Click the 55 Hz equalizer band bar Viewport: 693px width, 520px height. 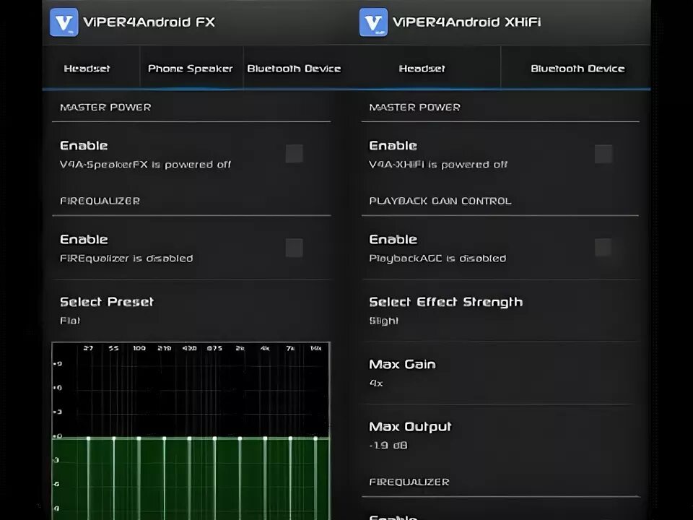tap(114, 477)
